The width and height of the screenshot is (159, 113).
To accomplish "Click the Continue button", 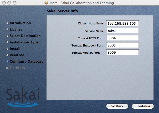I will click(143, 106).
